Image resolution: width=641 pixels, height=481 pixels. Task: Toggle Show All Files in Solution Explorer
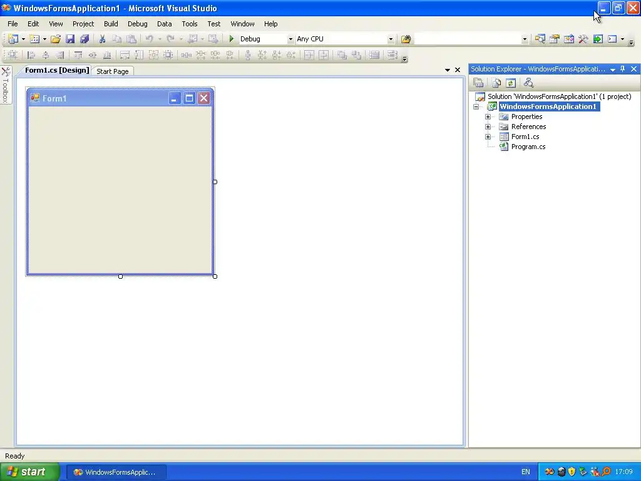tap(496, 83)
